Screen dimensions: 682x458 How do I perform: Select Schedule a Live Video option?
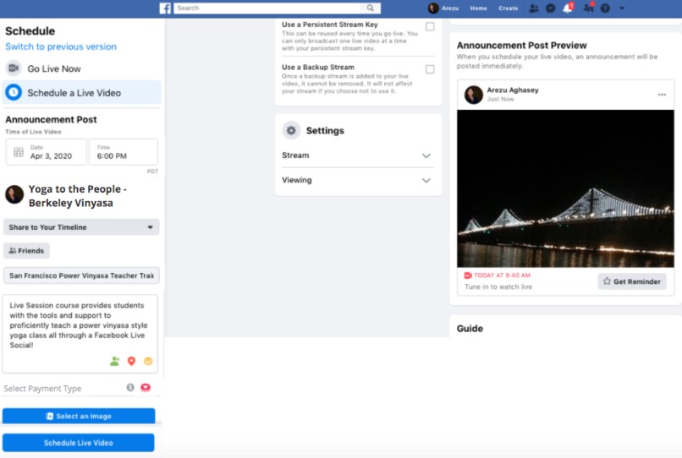coord(81,92)
